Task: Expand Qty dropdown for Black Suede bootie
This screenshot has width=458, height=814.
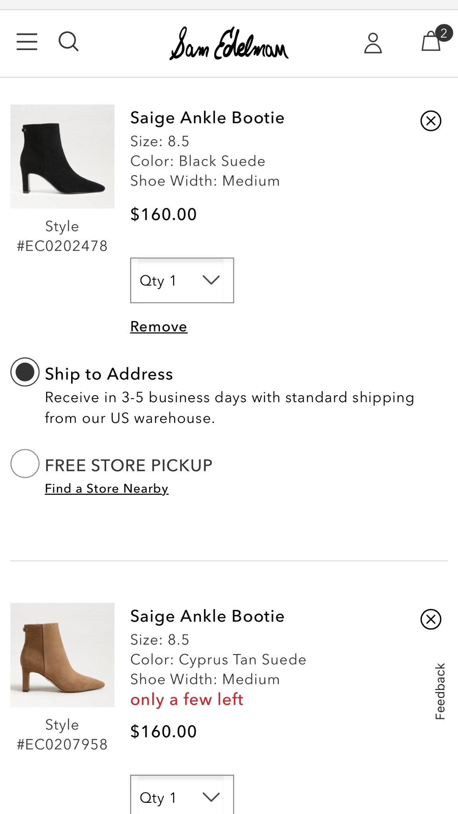Action: click(182, 281)
